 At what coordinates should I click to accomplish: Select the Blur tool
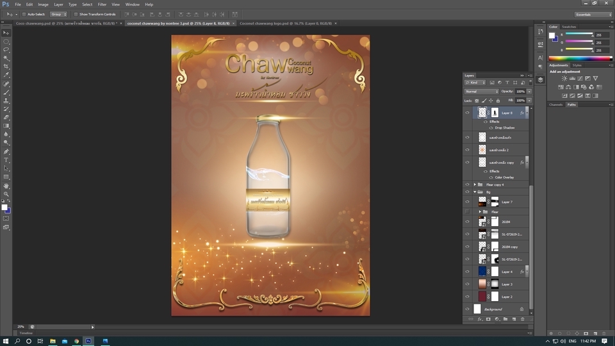coord(6,134)
